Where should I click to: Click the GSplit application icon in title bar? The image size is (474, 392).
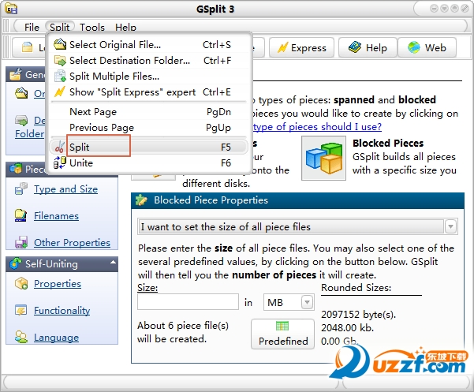(x=11, y=9)
